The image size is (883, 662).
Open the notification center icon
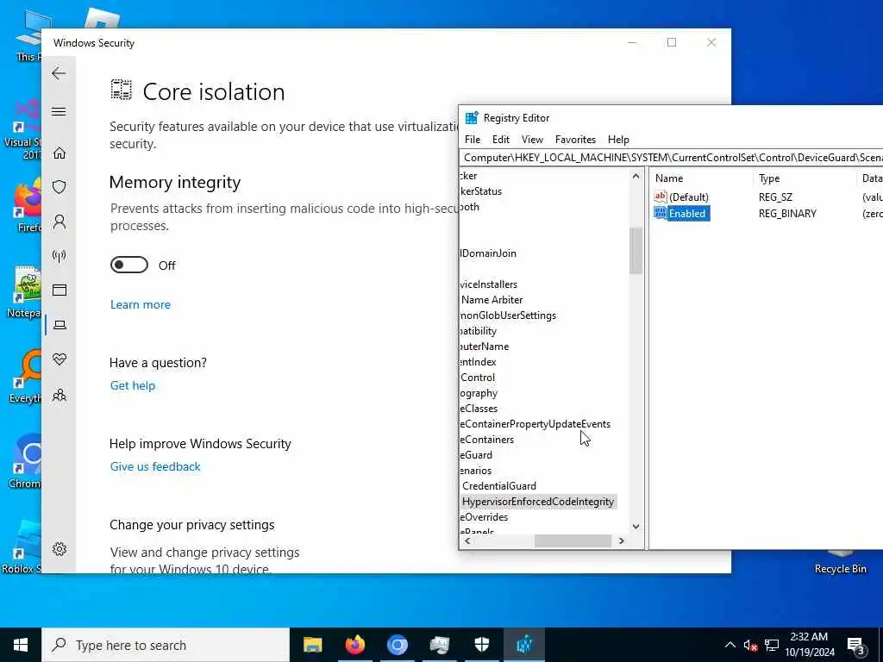[x=856, y=646]
